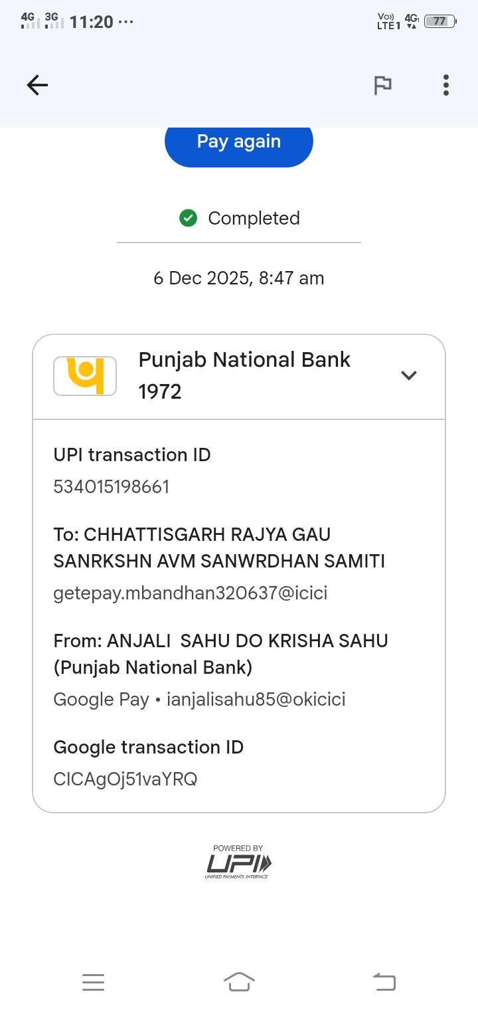Tap the Google transaction ID CICAgOj51vaYRQ

[x=125, y=779]
